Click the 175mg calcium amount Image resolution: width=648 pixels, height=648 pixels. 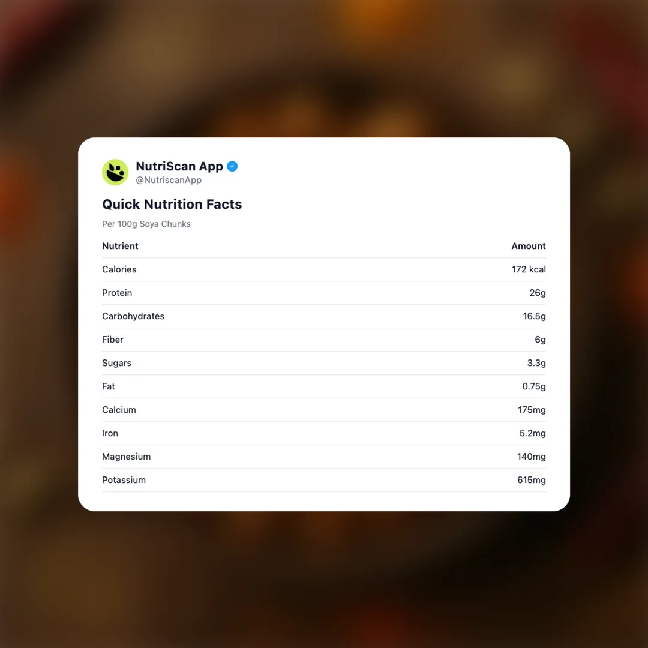click(532, 410)
